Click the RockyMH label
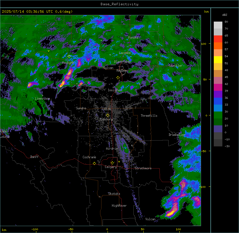The width and height of the screenshot is (239, 233). (x=68, y=63)
